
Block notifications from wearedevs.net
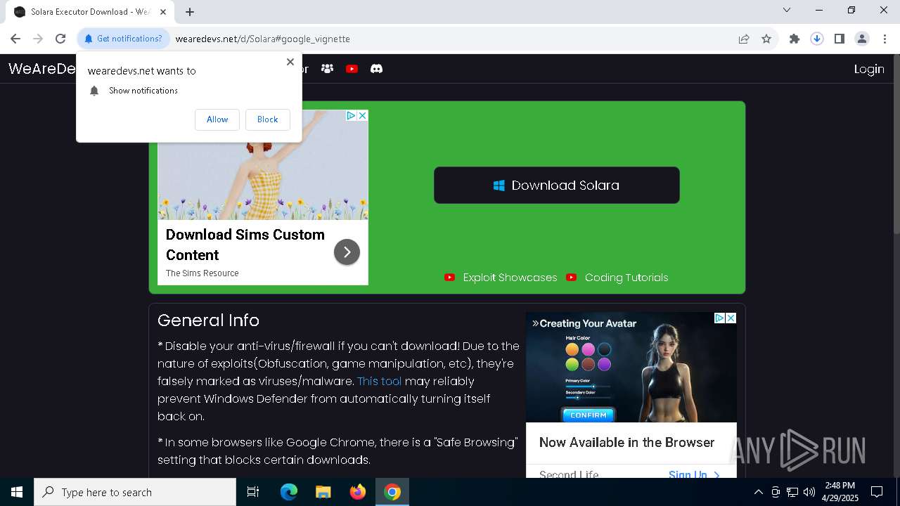pos(267,119)
